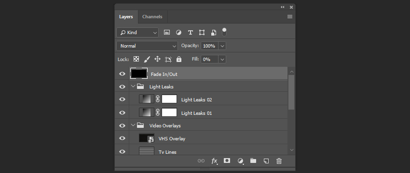
Task: Hide the Light Leaks group
Action: 122,86
